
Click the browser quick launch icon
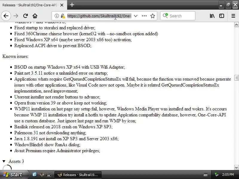(42, 175)
